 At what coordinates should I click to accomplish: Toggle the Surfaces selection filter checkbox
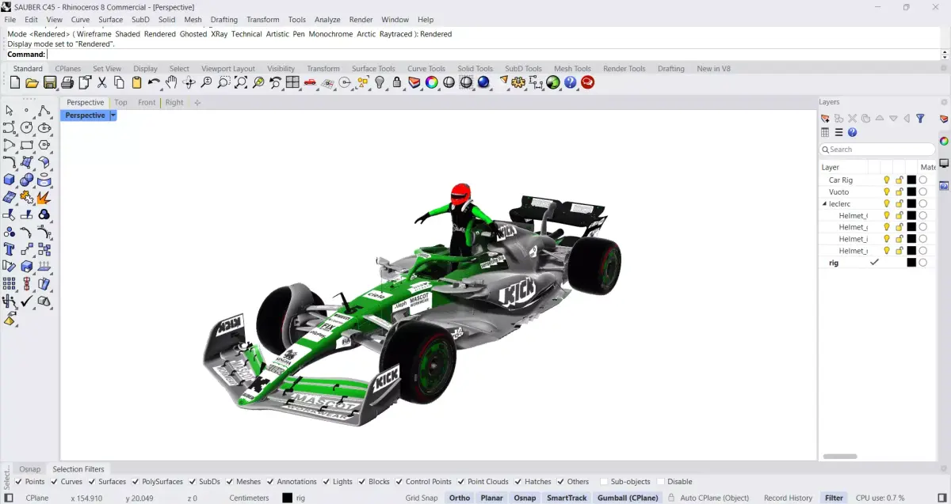pos(93,482)
